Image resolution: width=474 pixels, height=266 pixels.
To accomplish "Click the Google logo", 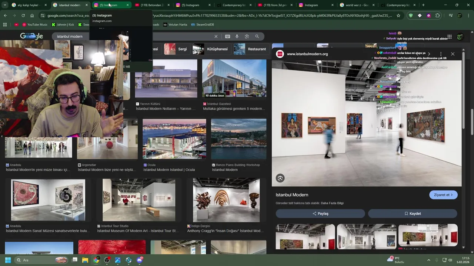I will pos(31,36).
